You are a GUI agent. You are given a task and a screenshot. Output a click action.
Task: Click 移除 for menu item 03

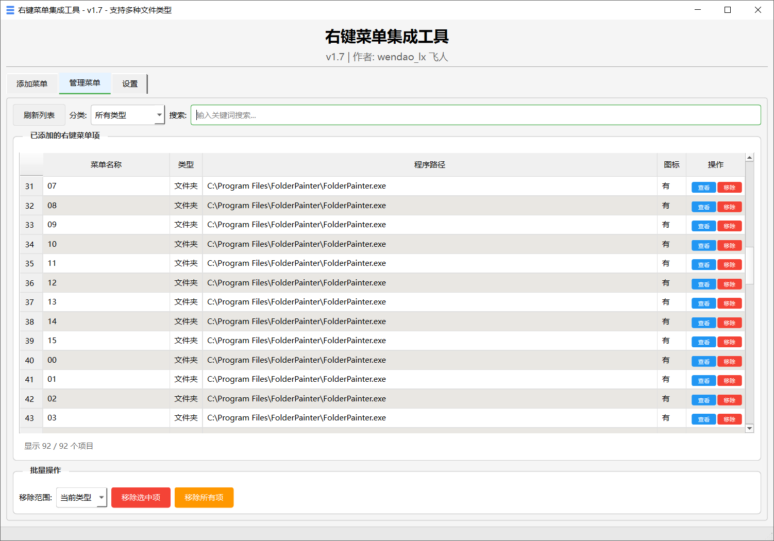730,419
